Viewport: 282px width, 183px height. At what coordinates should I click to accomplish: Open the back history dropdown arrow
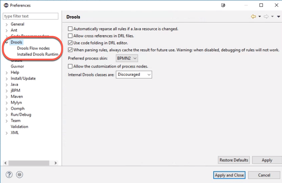pos(260,17)
